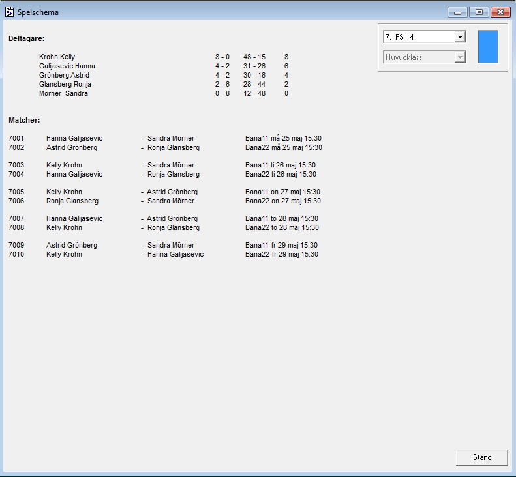This screenshot has width=516, height=477.
Task: Click Astrid Grönberg in match 7009
Action: click(x=72, y=246)
